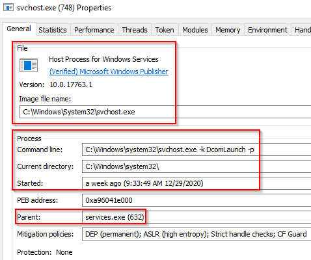Click the version number 10.0.17763.1
The image size is (311, 260).
pos(71,84)
